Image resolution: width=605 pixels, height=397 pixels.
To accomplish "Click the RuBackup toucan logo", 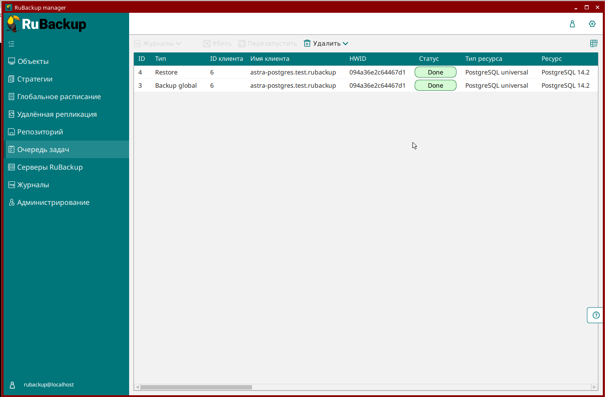I will pyautogui.click(x=46, y=24).
